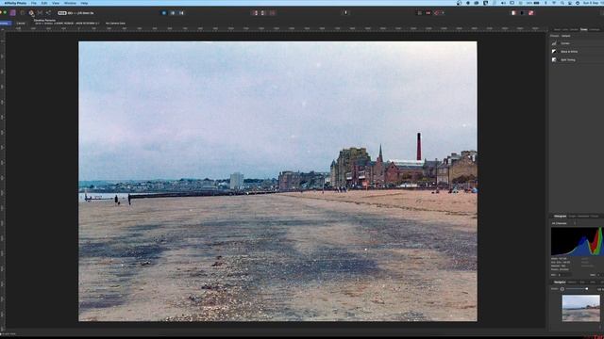The image size is (604, 339).
Task: Open the Edit menu
Action: point(44,3)
